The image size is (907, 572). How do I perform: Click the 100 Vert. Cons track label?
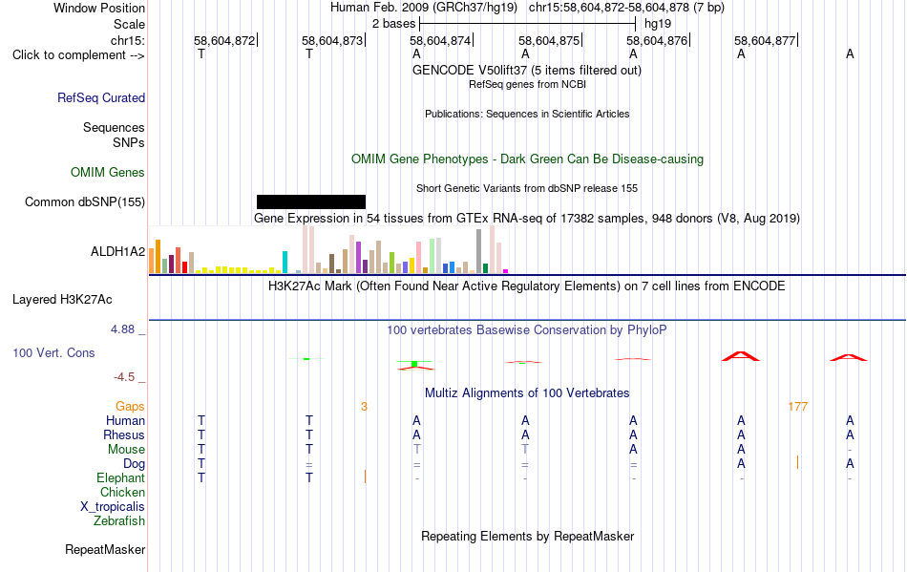coord(53,352)
